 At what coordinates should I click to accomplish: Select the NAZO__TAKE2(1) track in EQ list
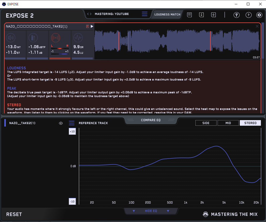point(22,123)
